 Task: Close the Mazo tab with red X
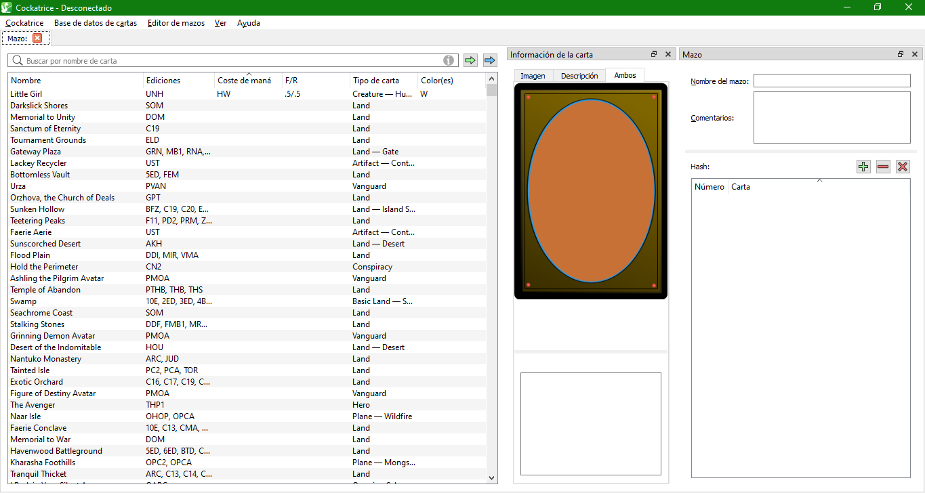coord(37,39)
